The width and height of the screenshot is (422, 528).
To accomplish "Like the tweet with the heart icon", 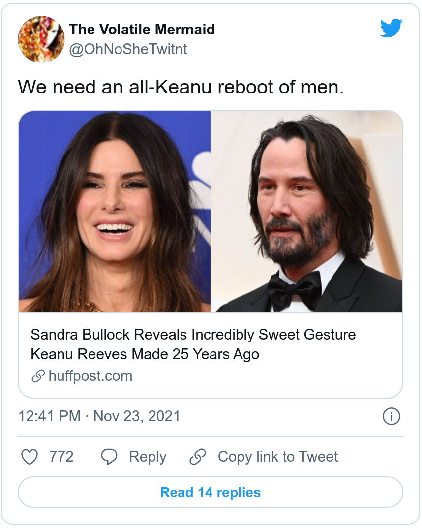I will (30, 457).
